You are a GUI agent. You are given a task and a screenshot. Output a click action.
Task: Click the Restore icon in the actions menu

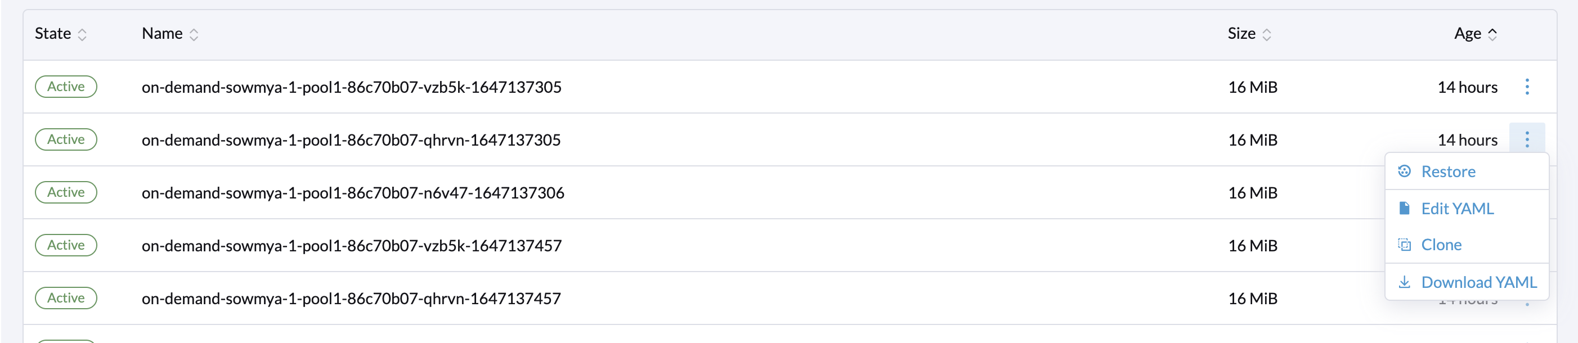click(1405, 171)
